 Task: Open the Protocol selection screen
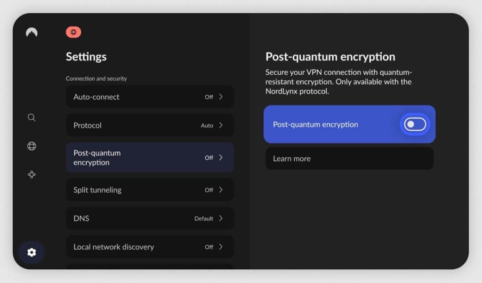(x=150, y=125)
